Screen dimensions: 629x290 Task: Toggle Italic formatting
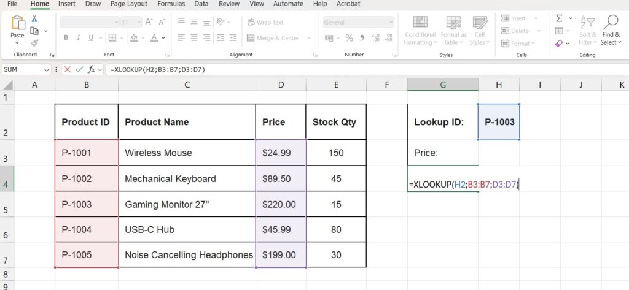pos(79,38)
